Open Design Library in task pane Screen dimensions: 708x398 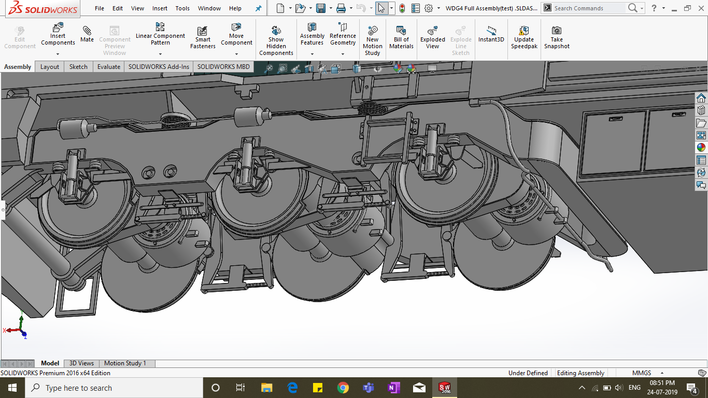pos(701,110)
